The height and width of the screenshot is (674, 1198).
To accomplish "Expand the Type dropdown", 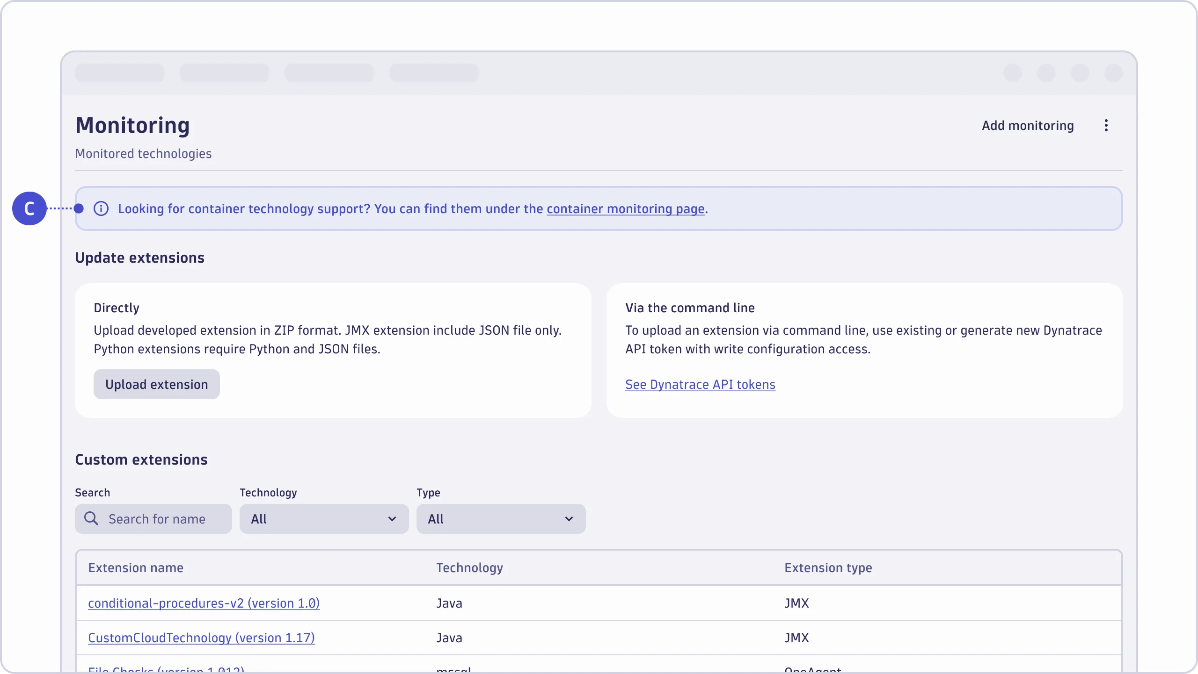I will tap(501, 519).
